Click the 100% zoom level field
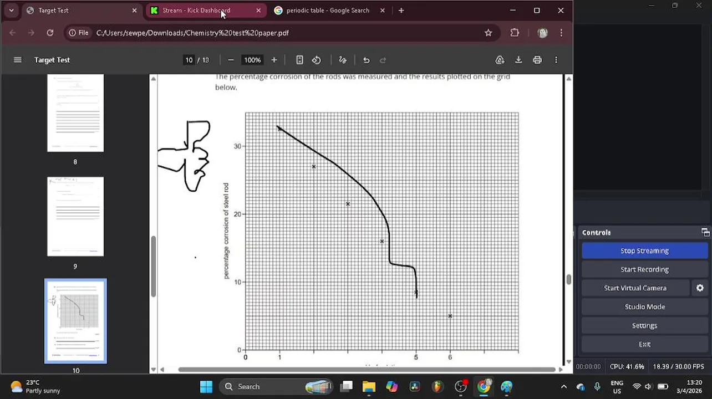 tap(252, 60)
